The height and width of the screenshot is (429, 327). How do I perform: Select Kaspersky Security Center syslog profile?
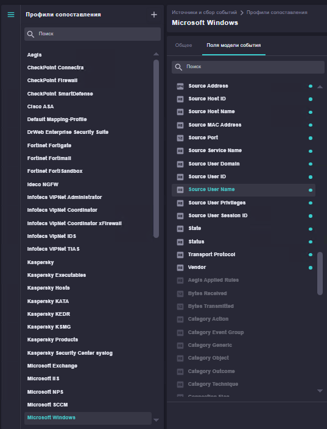(70, 353)
